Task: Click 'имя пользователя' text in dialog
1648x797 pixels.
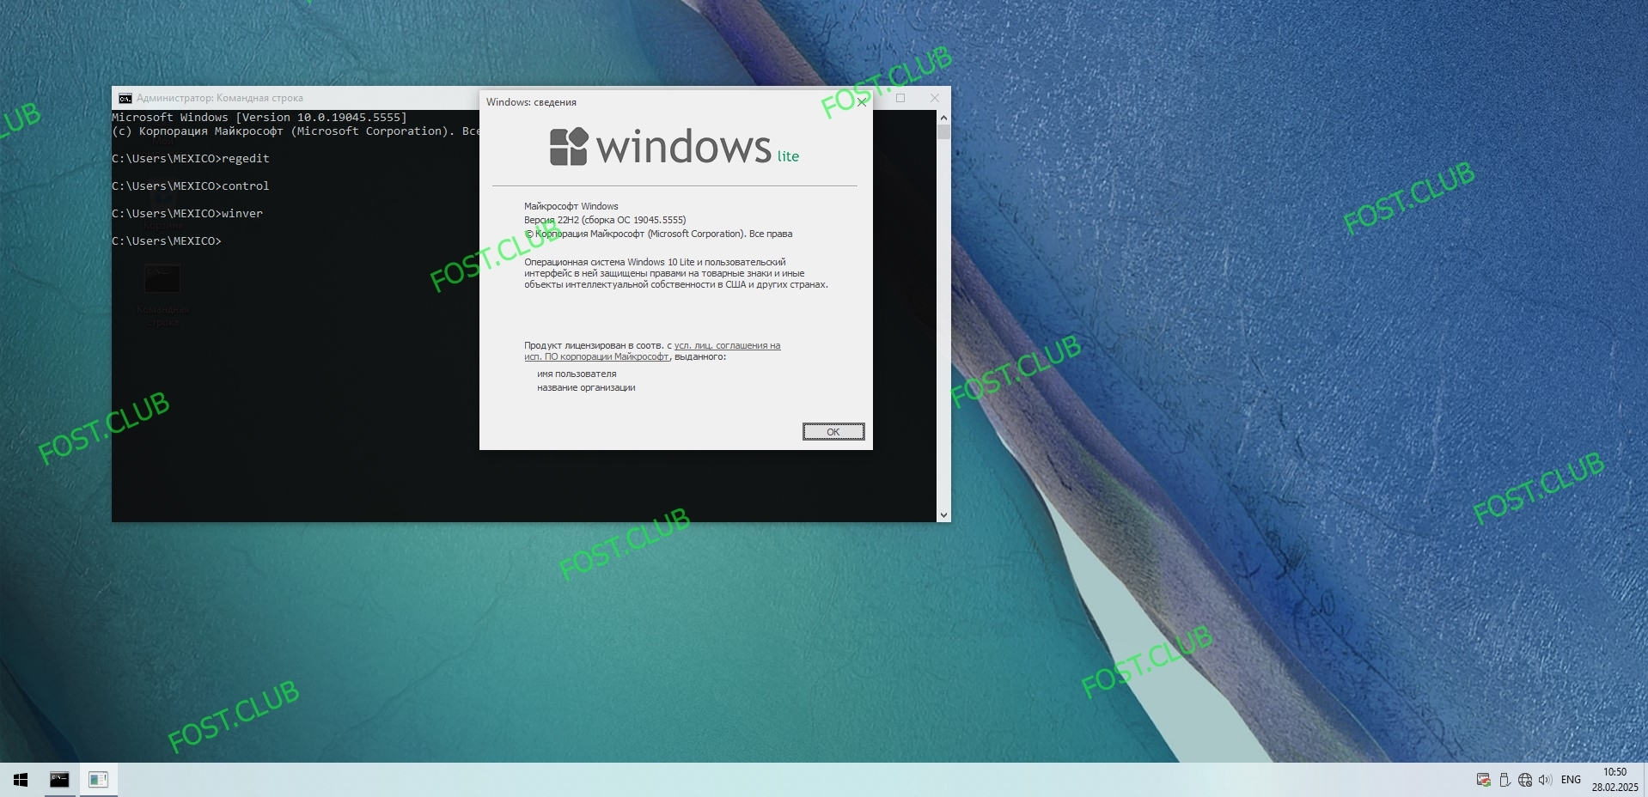Action: [577, 374]
